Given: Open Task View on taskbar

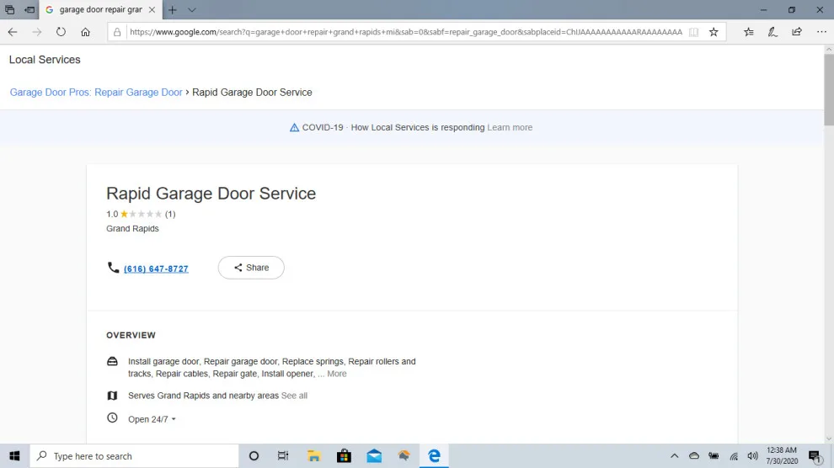Looking at the screenshot, I should click(x=283, y=455).
